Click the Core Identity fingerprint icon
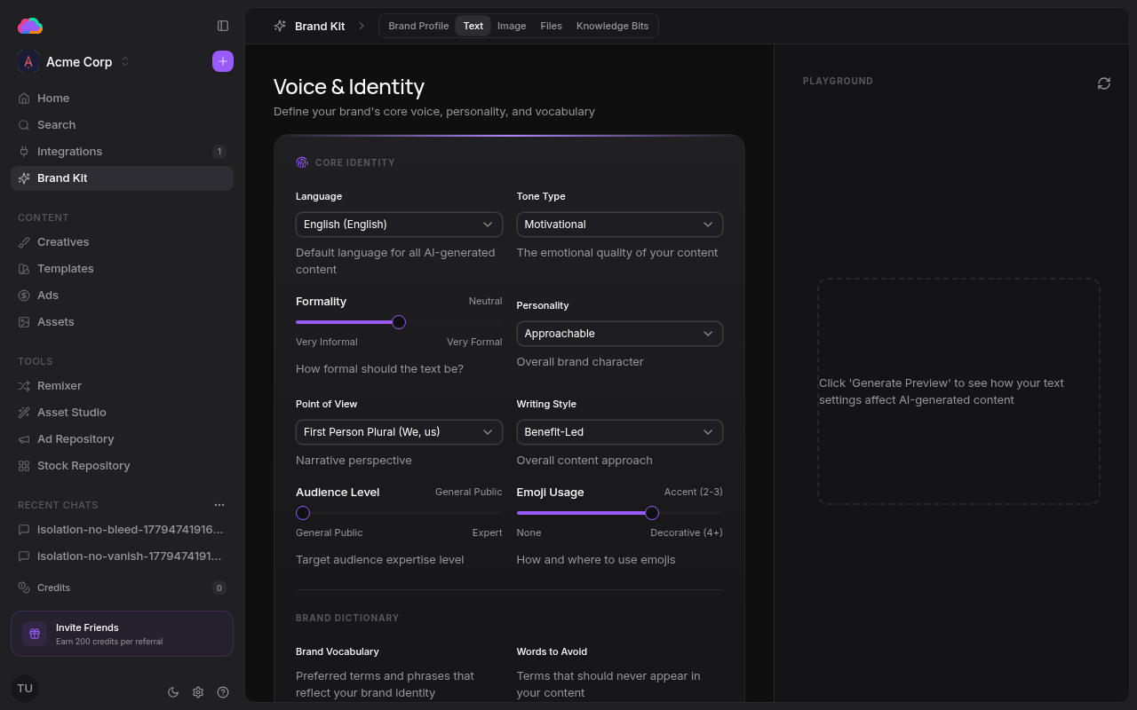The image size is (1137, 710). 302,162
